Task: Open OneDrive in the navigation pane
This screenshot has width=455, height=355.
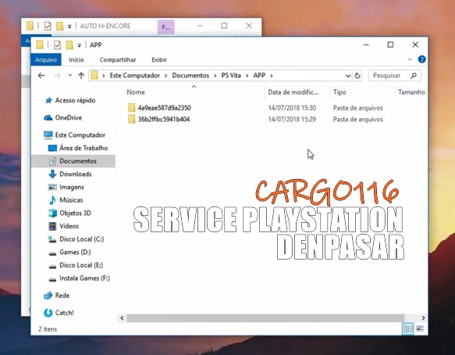Action: click(69, 118)
